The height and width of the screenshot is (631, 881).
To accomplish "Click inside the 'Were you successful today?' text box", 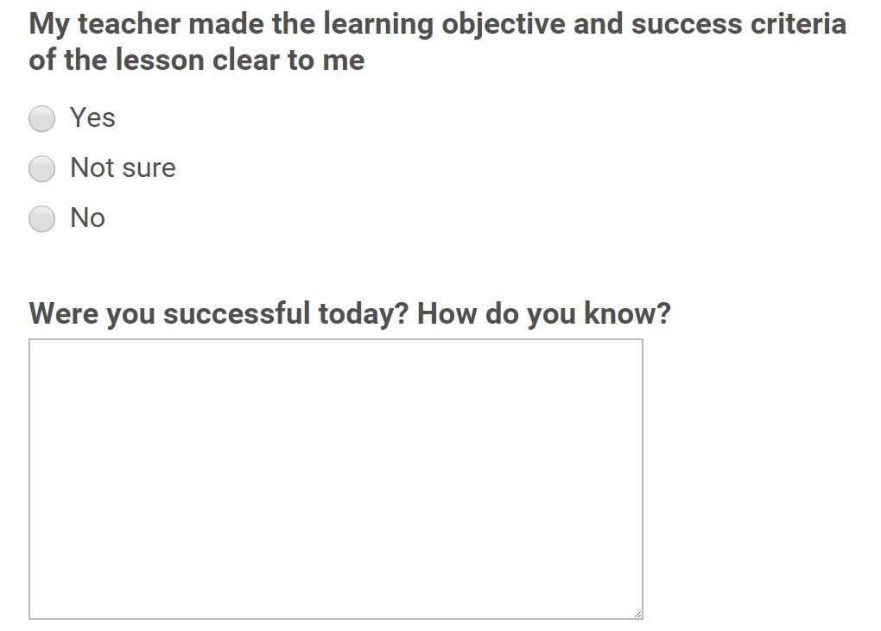I will [335, 478].
